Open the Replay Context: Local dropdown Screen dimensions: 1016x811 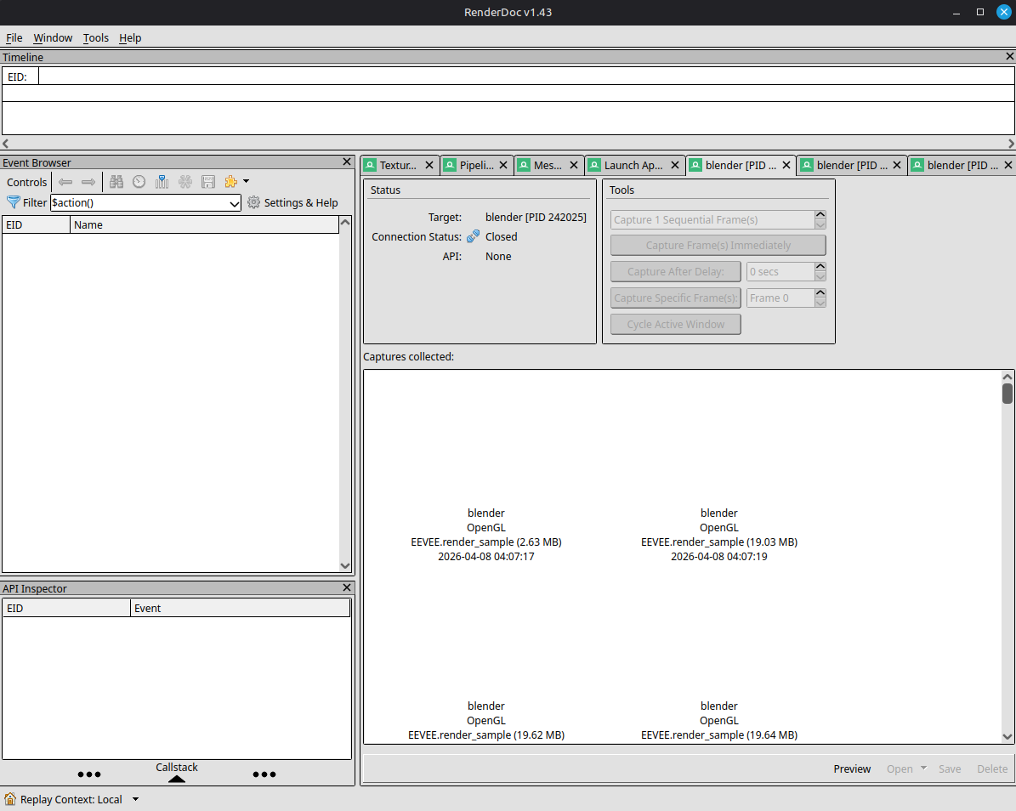click(x=135, y=799)
